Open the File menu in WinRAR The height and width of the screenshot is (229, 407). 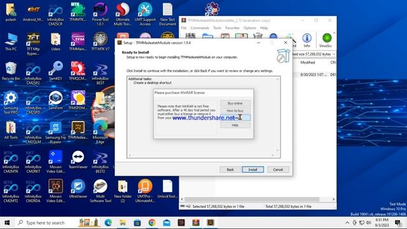[184, 28]
